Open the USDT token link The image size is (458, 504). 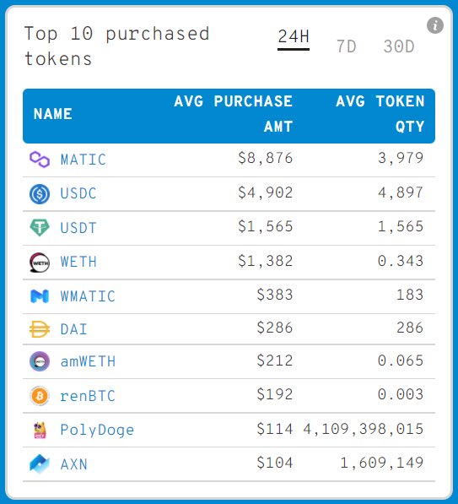78,228
